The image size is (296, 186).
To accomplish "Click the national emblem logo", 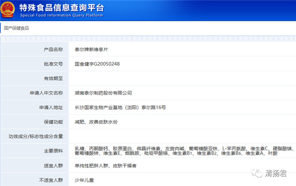I will (8, 10).
